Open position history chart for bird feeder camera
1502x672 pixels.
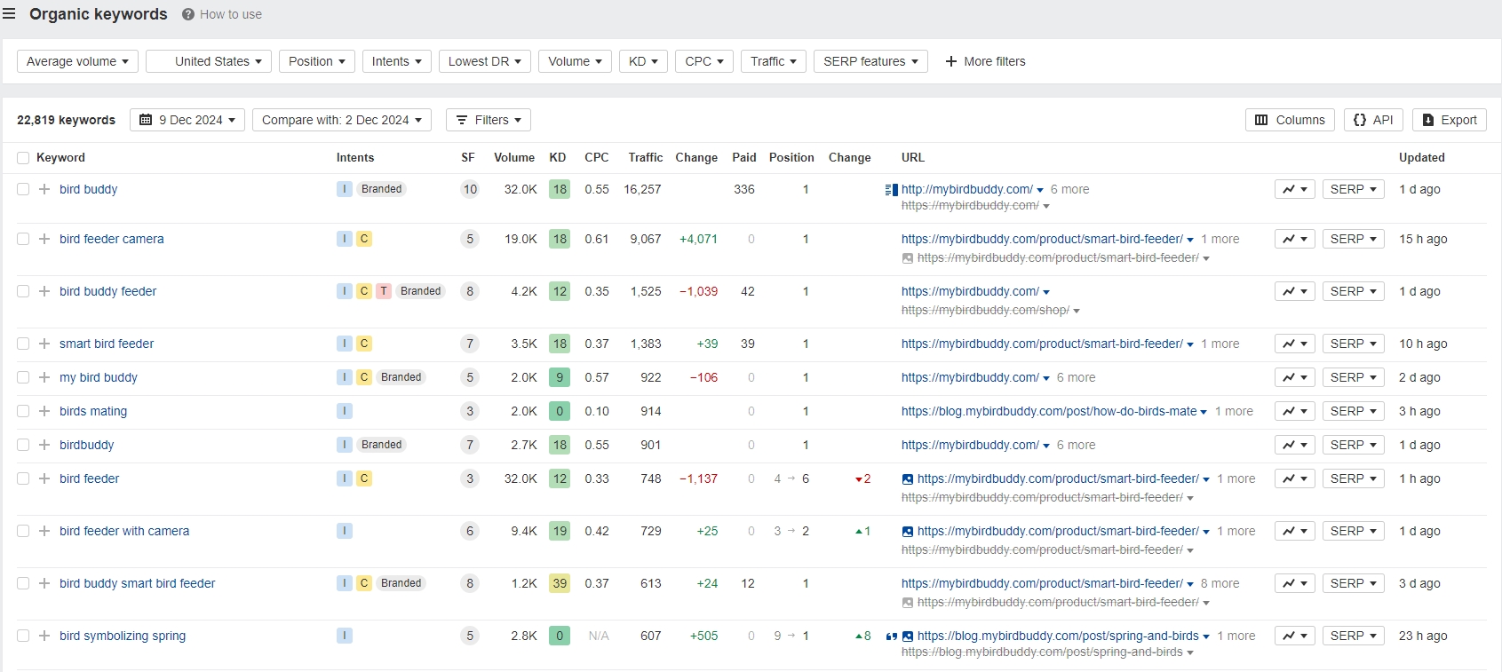1295,239
